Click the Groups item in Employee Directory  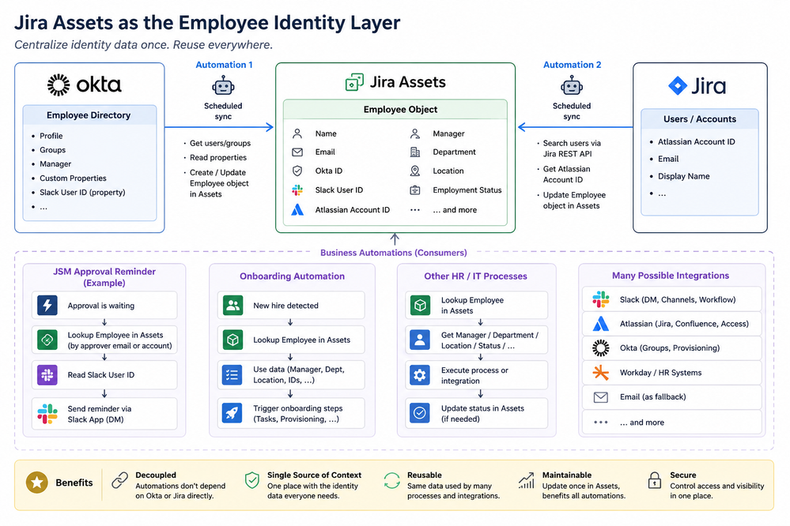pyautogui.click(x=52, y=150)
